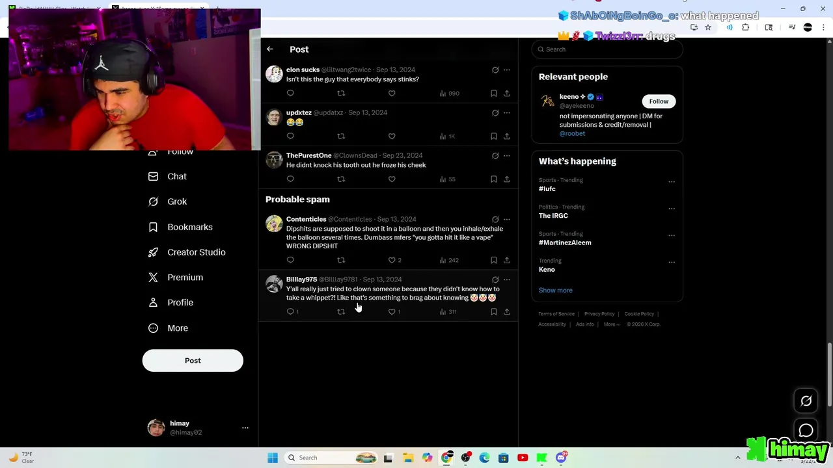Reply to updxtez's comment
Image resolution: width=833 pixels, height=468 pixels.
point(290,136)
